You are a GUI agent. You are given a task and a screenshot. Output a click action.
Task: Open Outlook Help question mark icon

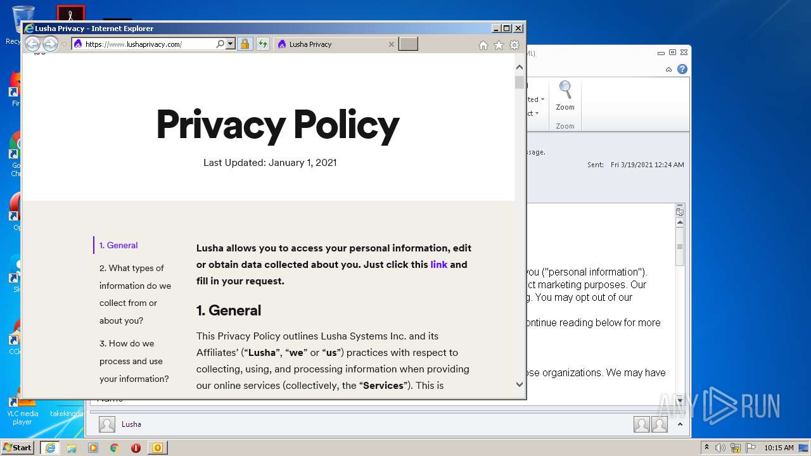tap(682, 69)
